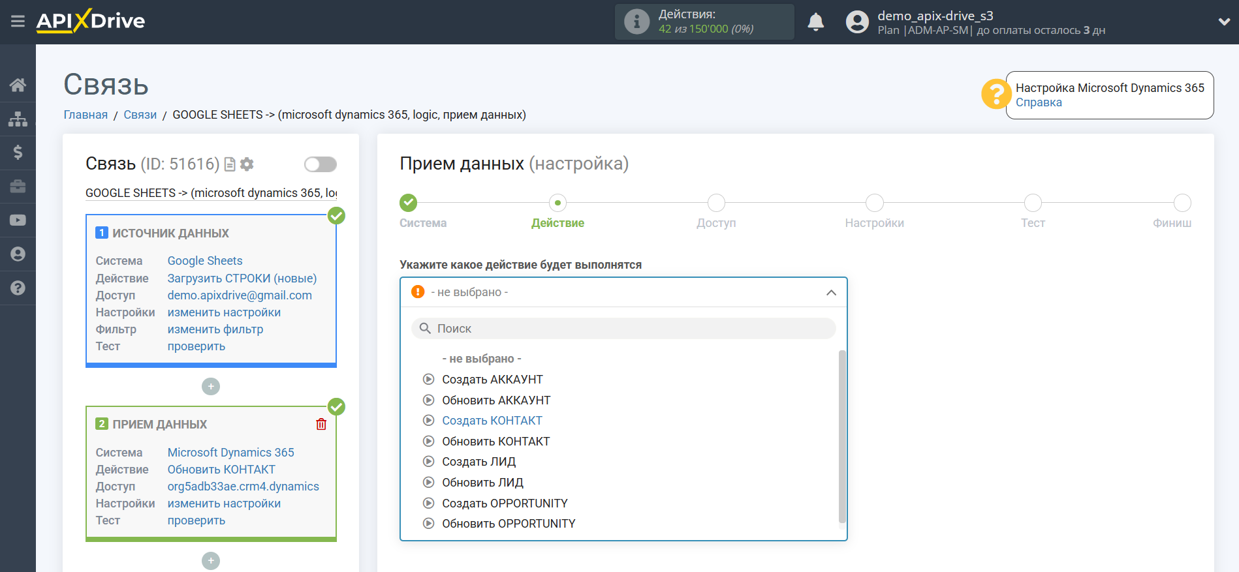
Task: Open 'Загрузить СТРОКИ (новые)' action link
Action: click(242, 278)
